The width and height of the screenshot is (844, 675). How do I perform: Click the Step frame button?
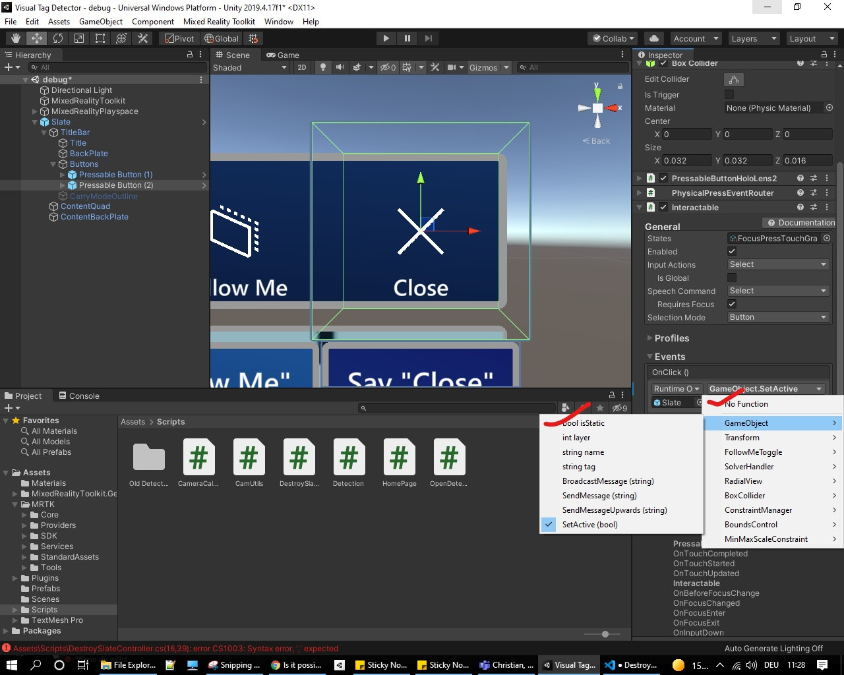[x=429, y=38]
